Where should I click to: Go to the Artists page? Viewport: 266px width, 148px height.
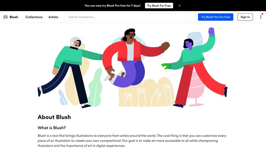pos(53,17)
